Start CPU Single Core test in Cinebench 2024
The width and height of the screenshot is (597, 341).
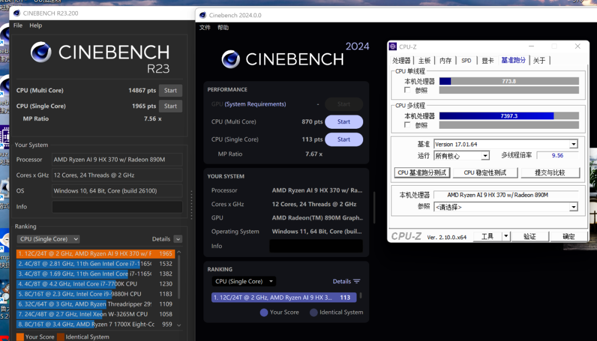tap(344, 139)
